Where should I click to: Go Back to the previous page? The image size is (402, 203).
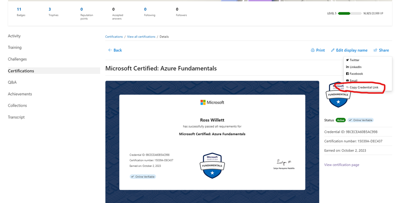115,50
